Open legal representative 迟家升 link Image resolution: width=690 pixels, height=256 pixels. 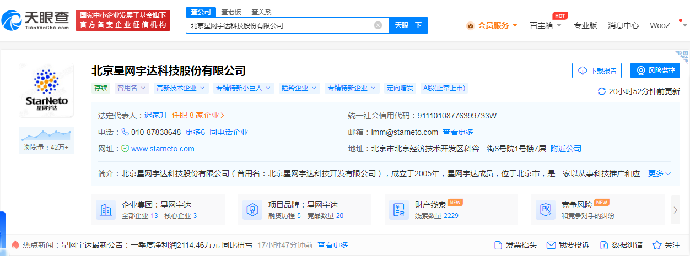(x=156, y=116)
